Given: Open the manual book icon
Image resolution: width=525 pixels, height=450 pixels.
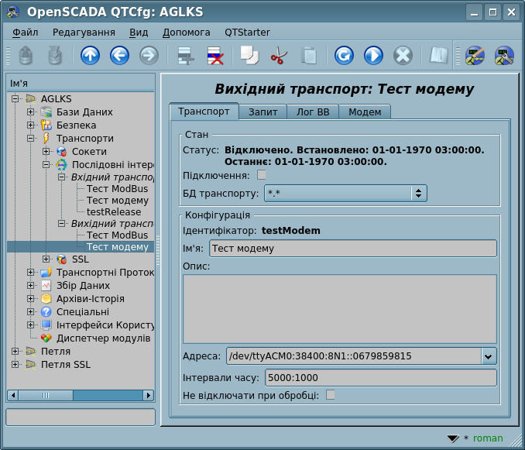Looking at the screenshot, I should point(438,56).
